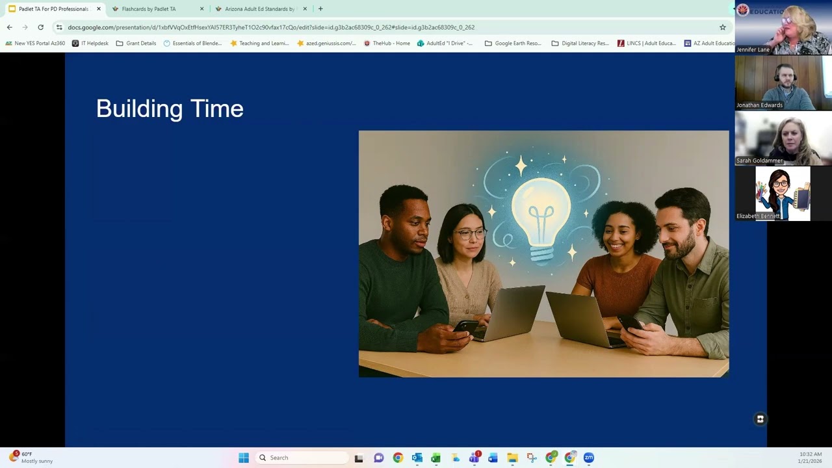Open azed.geniussis.com bookmark

click(x=326, y=44)
